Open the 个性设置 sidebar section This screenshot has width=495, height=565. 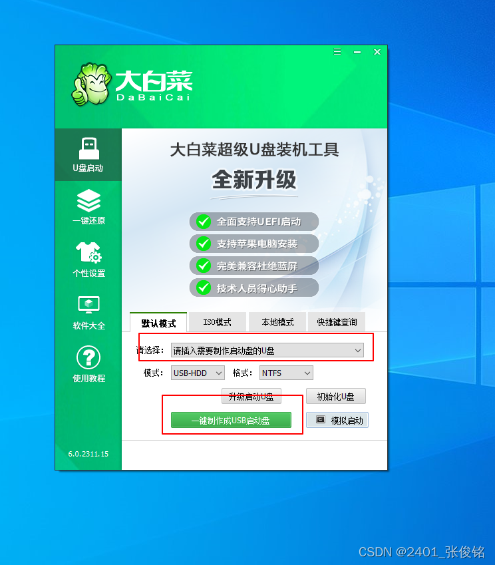[88, 260]
